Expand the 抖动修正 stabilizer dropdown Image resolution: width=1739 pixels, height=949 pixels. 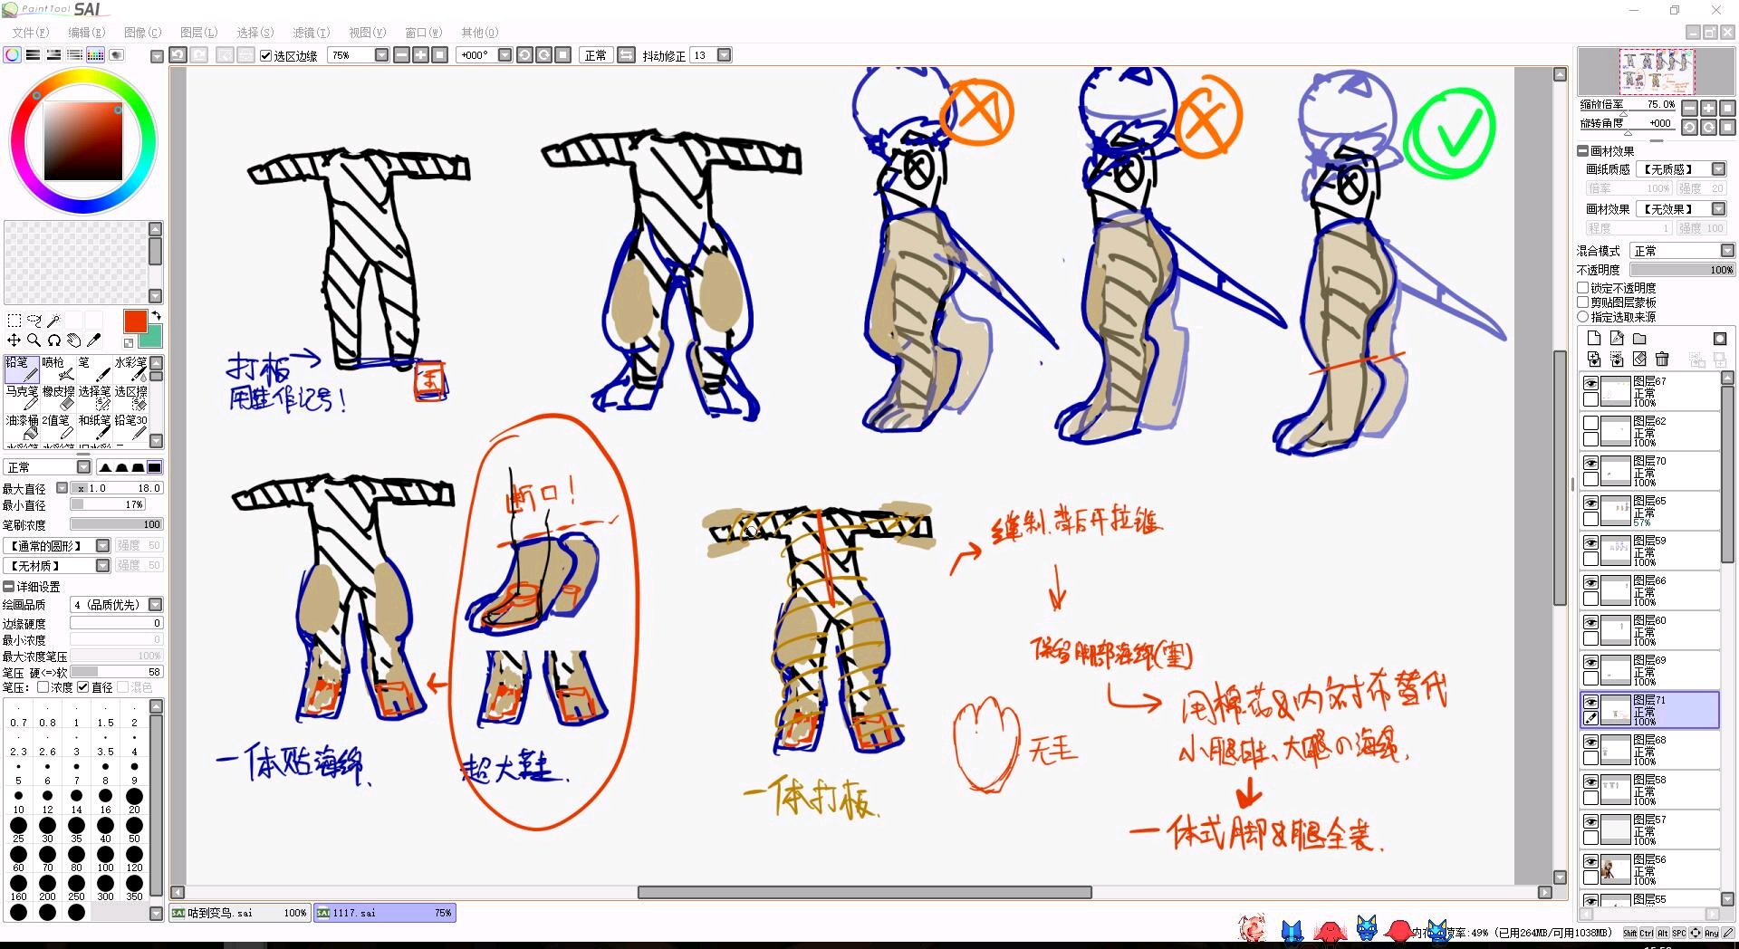[724, 55]
